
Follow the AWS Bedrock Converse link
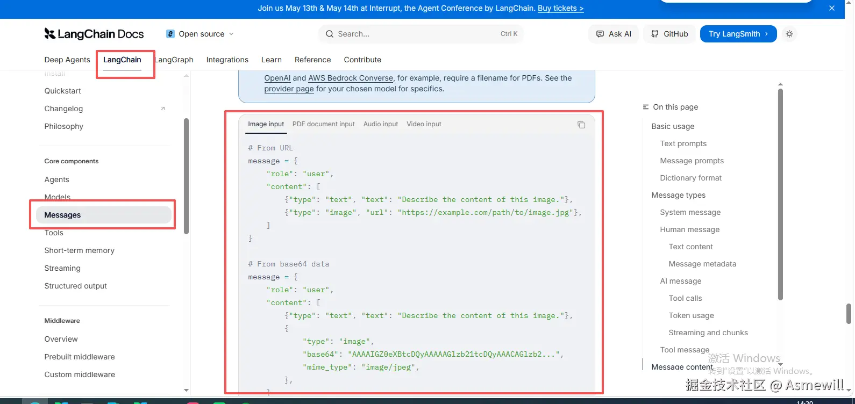tap(351, 78)
